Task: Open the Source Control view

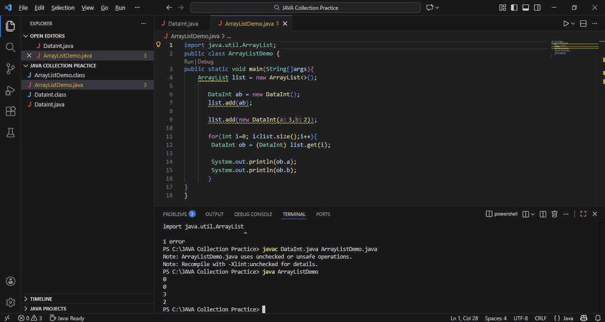Action: 10,69
